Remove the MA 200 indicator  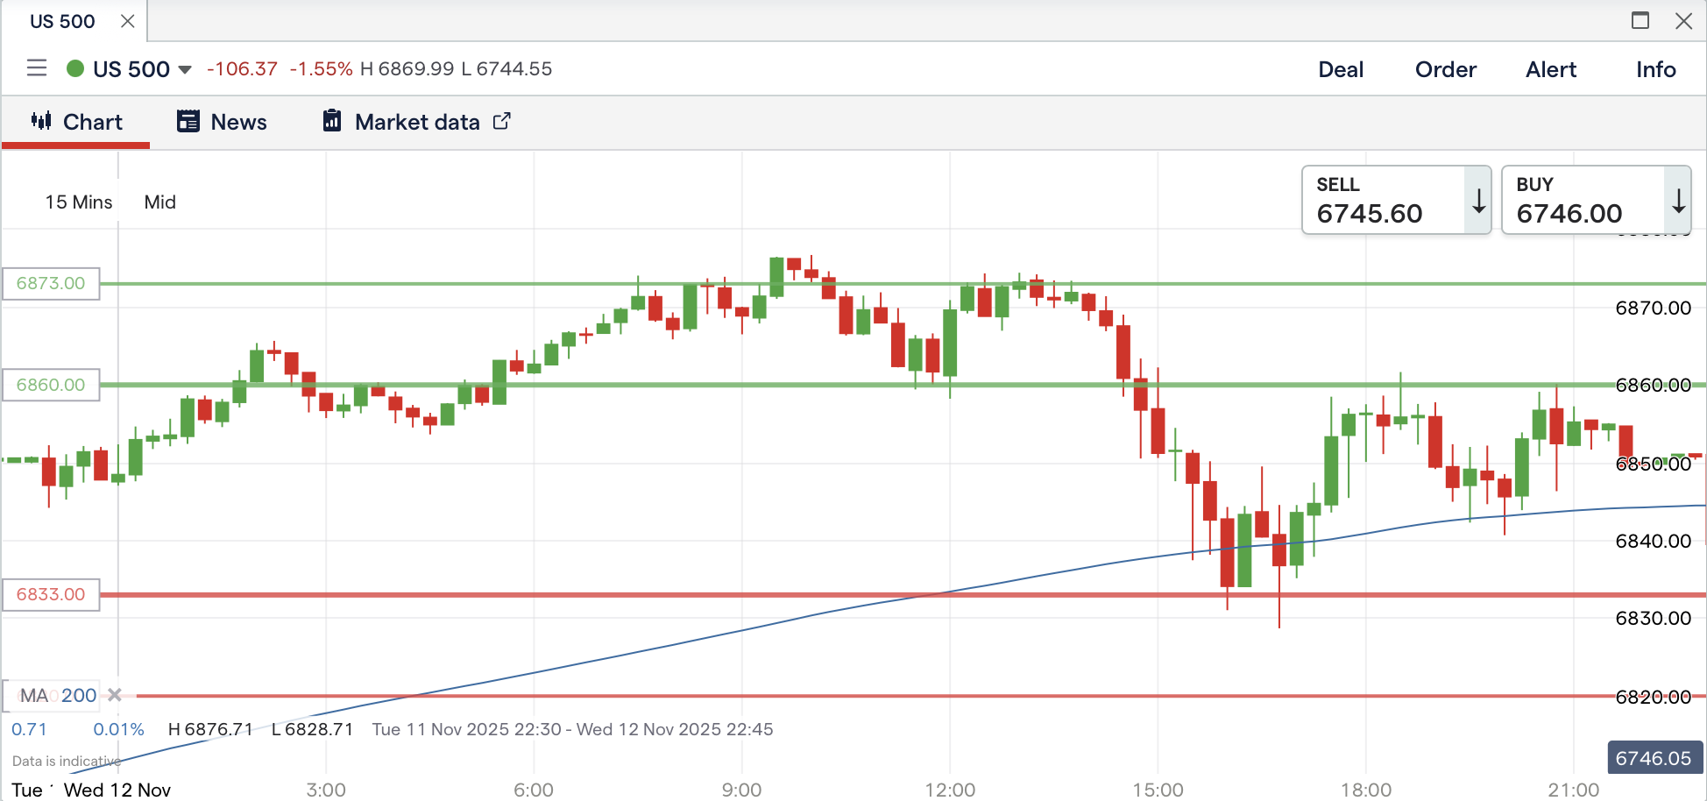[x=115, y=695]
